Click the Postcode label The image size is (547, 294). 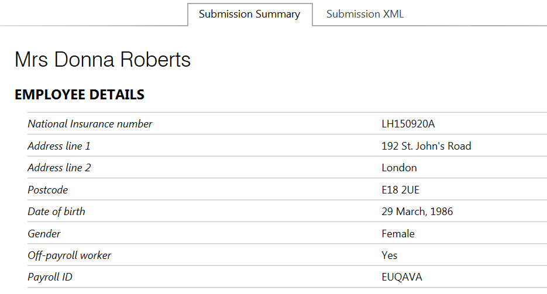tap(47, 190)
